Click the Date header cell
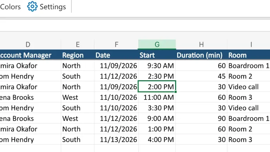Image resolution: width=270 pixels, height=152 pixels. tap(116, 55)
